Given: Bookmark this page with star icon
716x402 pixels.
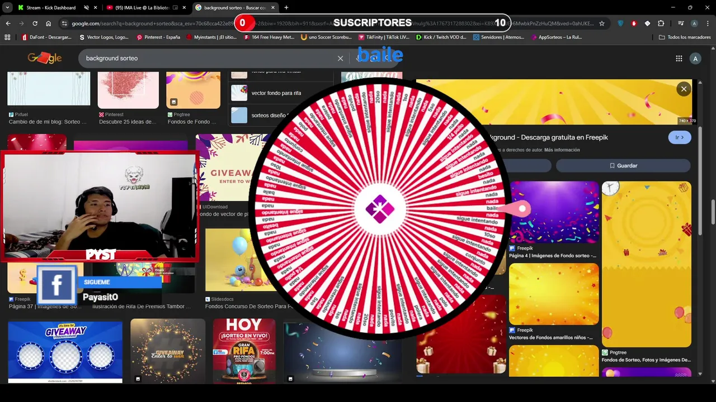Looking at the screenshot, I should (x=602, y=23).
